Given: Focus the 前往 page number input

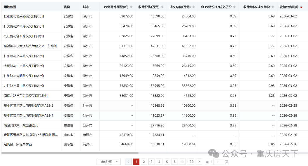Looking at the screenshot, I should pyautogui.click(x=218, y=162).
